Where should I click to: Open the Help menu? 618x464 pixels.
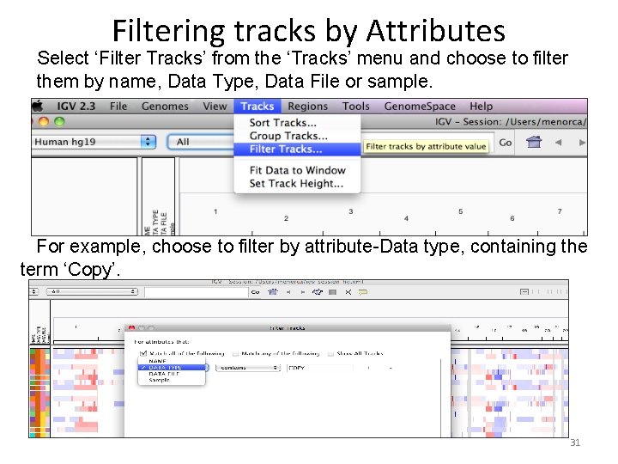[x=481, y=107]
